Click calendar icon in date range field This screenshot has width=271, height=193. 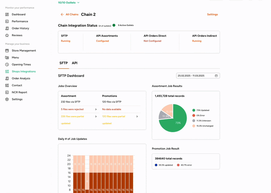(216, 76)
